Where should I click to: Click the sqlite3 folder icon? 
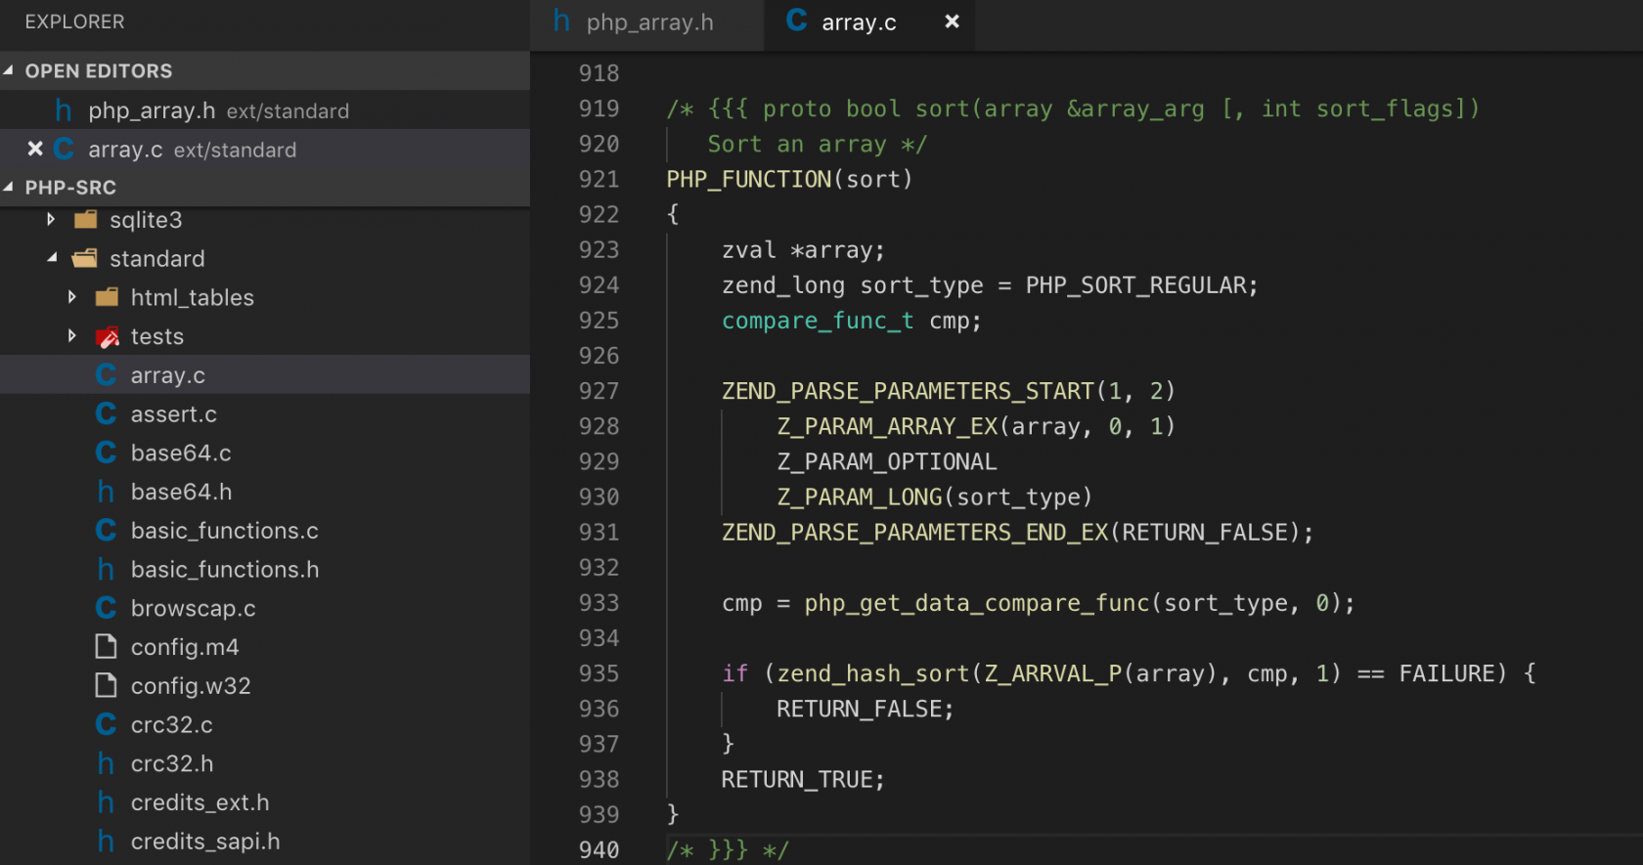85,220
